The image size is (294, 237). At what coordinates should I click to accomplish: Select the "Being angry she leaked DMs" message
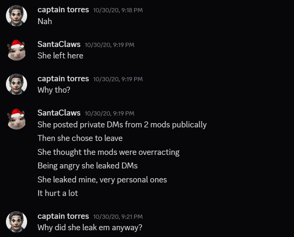pos(87,165)
